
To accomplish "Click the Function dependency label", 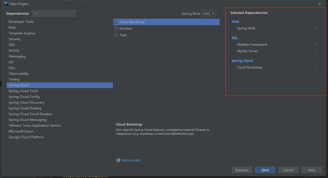I will 126,28.
